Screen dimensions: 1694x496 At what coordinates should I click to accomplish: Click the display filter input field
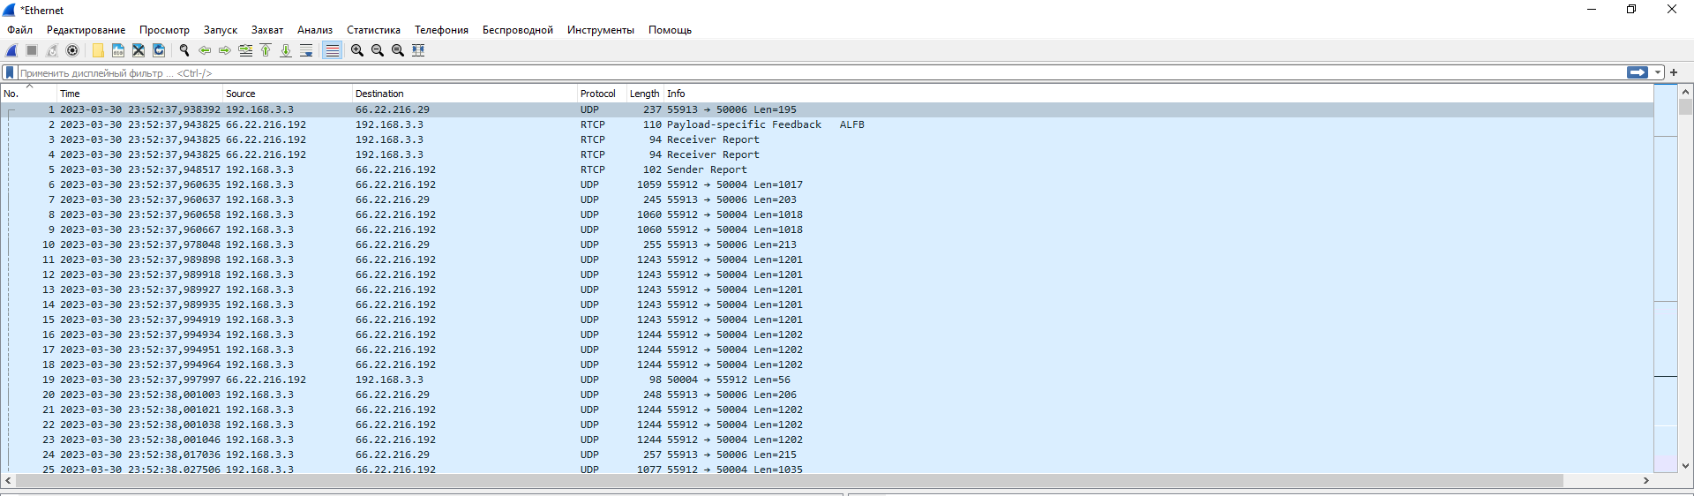(x=821, y=72)
